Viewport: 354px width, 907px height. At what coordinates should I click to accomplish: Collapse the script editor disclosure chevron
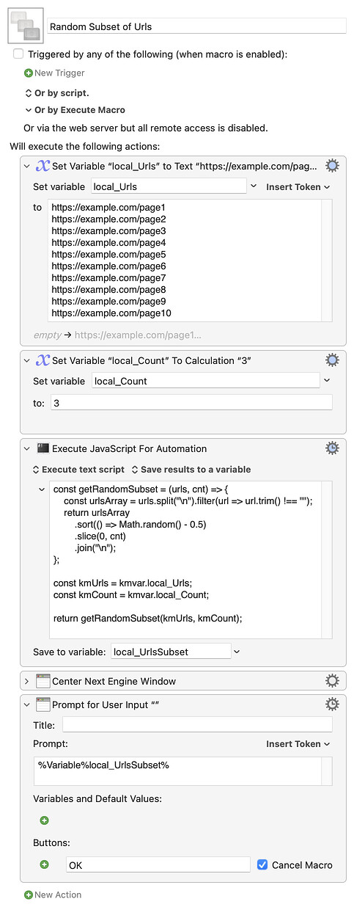40,489
